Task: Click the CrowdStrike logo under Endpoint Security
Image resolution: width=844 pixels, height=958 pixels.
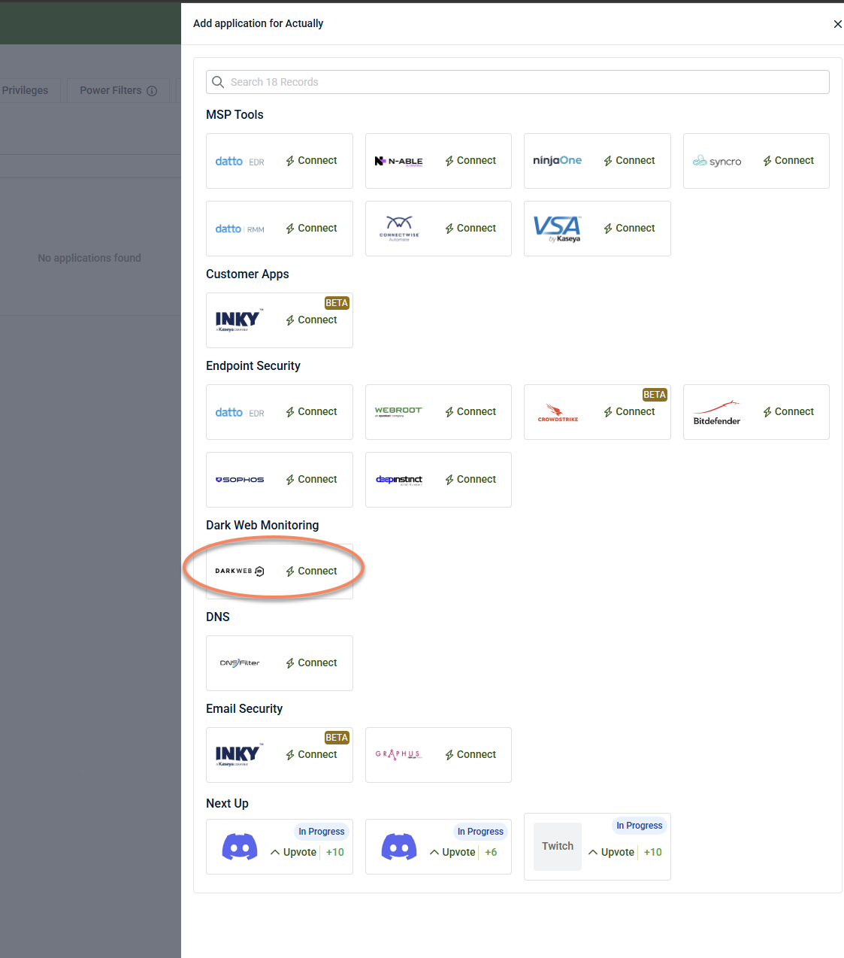Action: [x=558, y=413]
